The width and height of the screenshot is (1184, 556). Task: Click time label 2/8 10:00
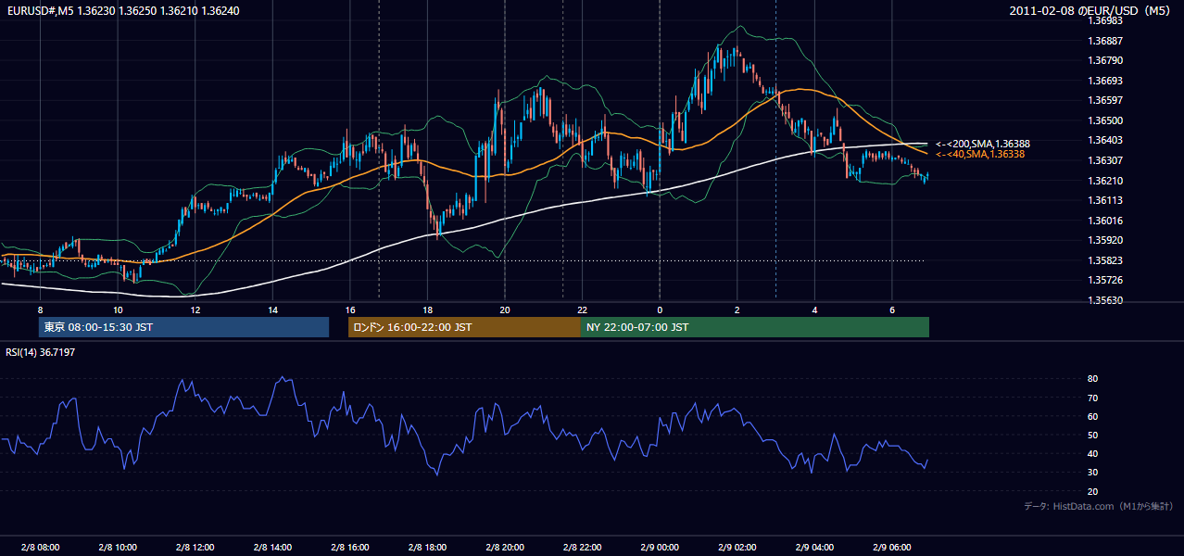pyautogui.click(x=118, y=547)
